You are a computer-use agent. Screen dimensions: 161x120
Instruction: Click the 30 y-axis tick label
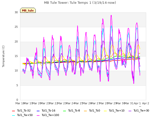pyautogui.click(x=16, y=12)
